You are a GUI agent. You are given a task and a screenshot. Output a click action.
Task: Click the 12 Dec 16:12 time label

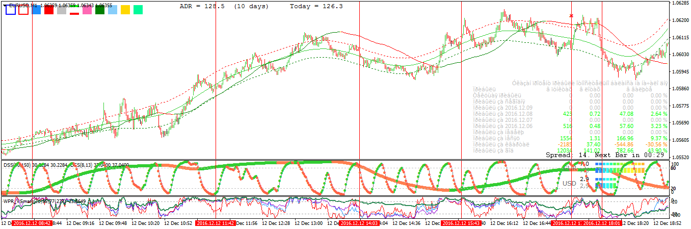(x=504, y=223)
